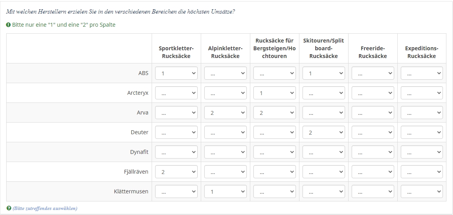Viewport: 453px width, 215px height.
Task: Open Fjällräven Sportkletter-Rucksäcke dropdown
Action: point(176,172)
